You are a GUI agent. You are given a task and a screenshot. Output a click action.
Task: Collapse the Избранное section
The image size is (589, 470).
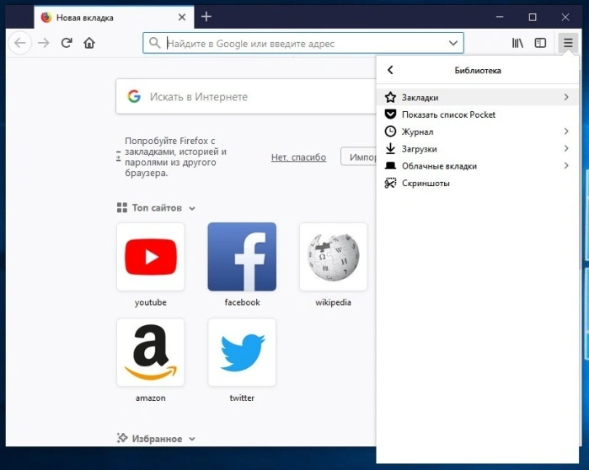pyautogui.click(x=192, y=439)
